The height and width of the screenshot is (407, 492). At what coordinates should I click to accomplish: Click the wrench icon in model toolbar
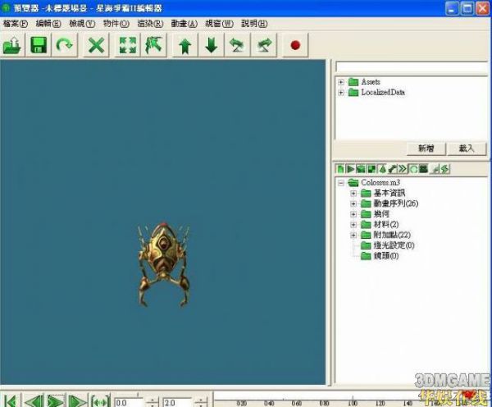[x=392, y=169]
